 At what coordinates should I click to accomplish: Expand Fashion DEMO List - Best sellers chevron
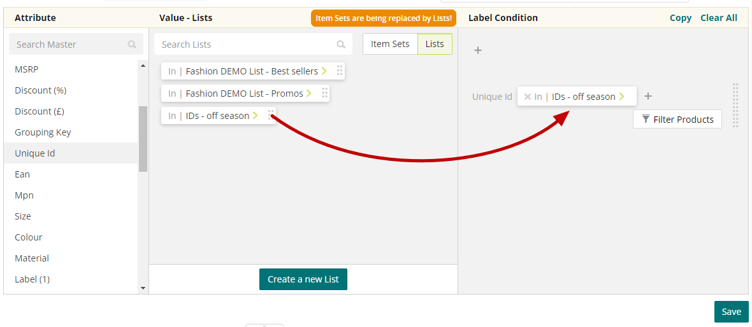coord(324,71)
